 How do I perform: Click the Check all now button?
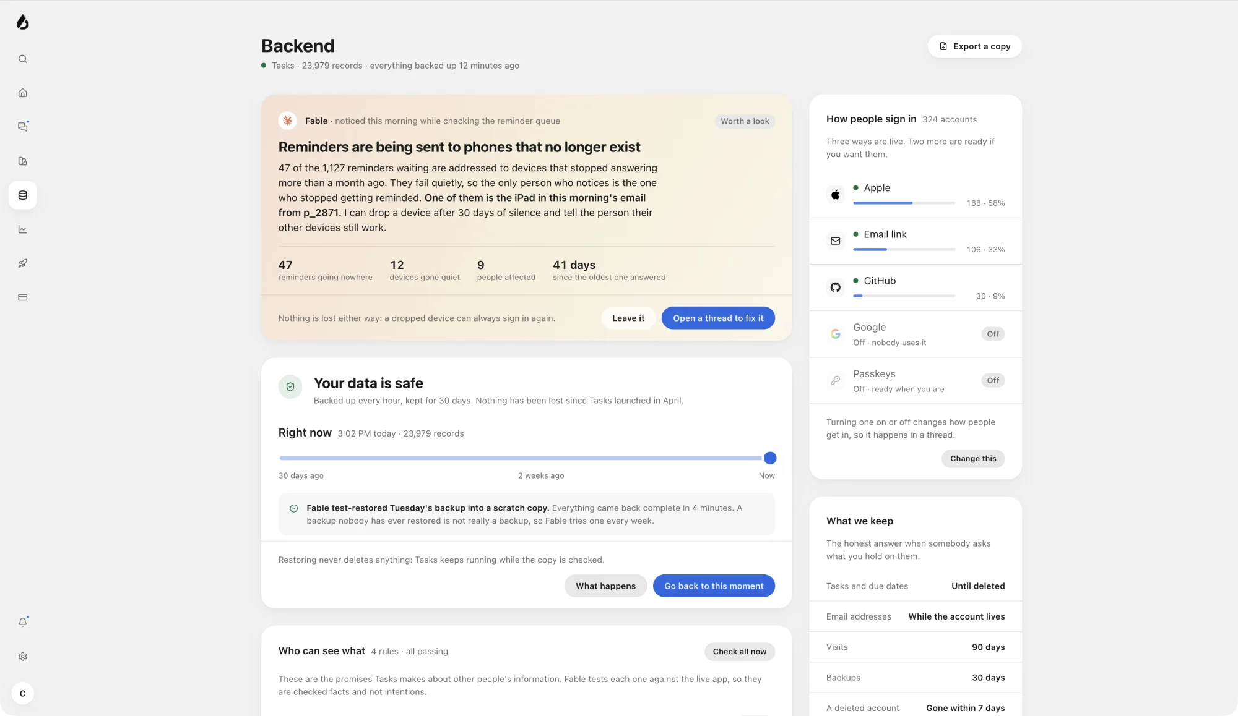(739, 652)
